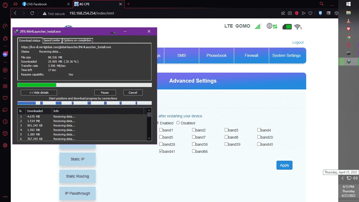This screenshot has width=359, height=202.
Task: Open Extensions cube in the sidebar
Action: coord(5,133)
